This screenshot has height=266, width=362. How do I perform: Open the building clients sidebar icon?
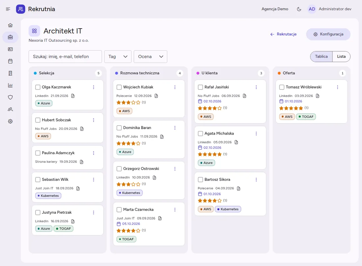tap(11, 73)
